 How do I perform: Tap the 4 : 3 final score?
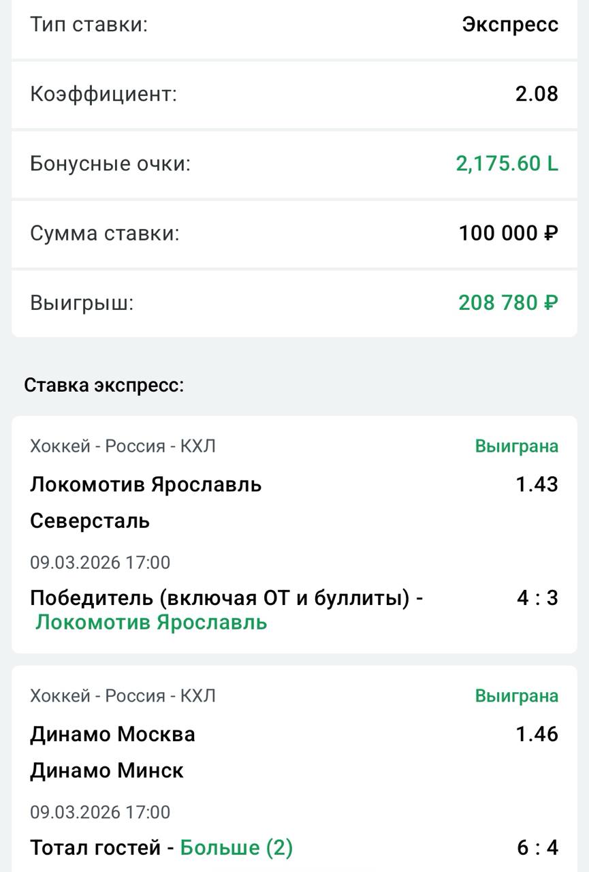pyautogui.click(x=537, y=598)
